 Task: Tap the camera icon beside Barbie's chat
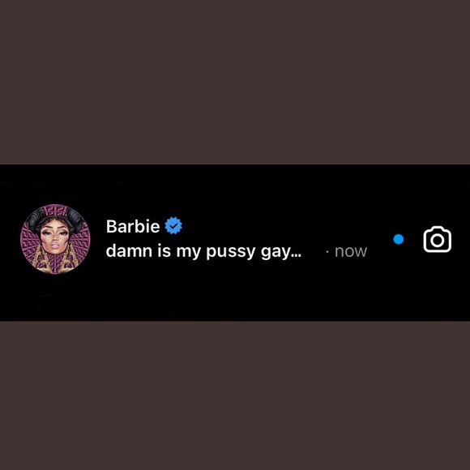pyautogui.click(x=438, y=239)
